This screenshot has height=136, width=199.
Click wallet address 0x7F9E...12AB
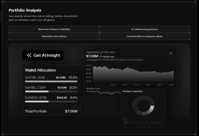tap(35, 77)
